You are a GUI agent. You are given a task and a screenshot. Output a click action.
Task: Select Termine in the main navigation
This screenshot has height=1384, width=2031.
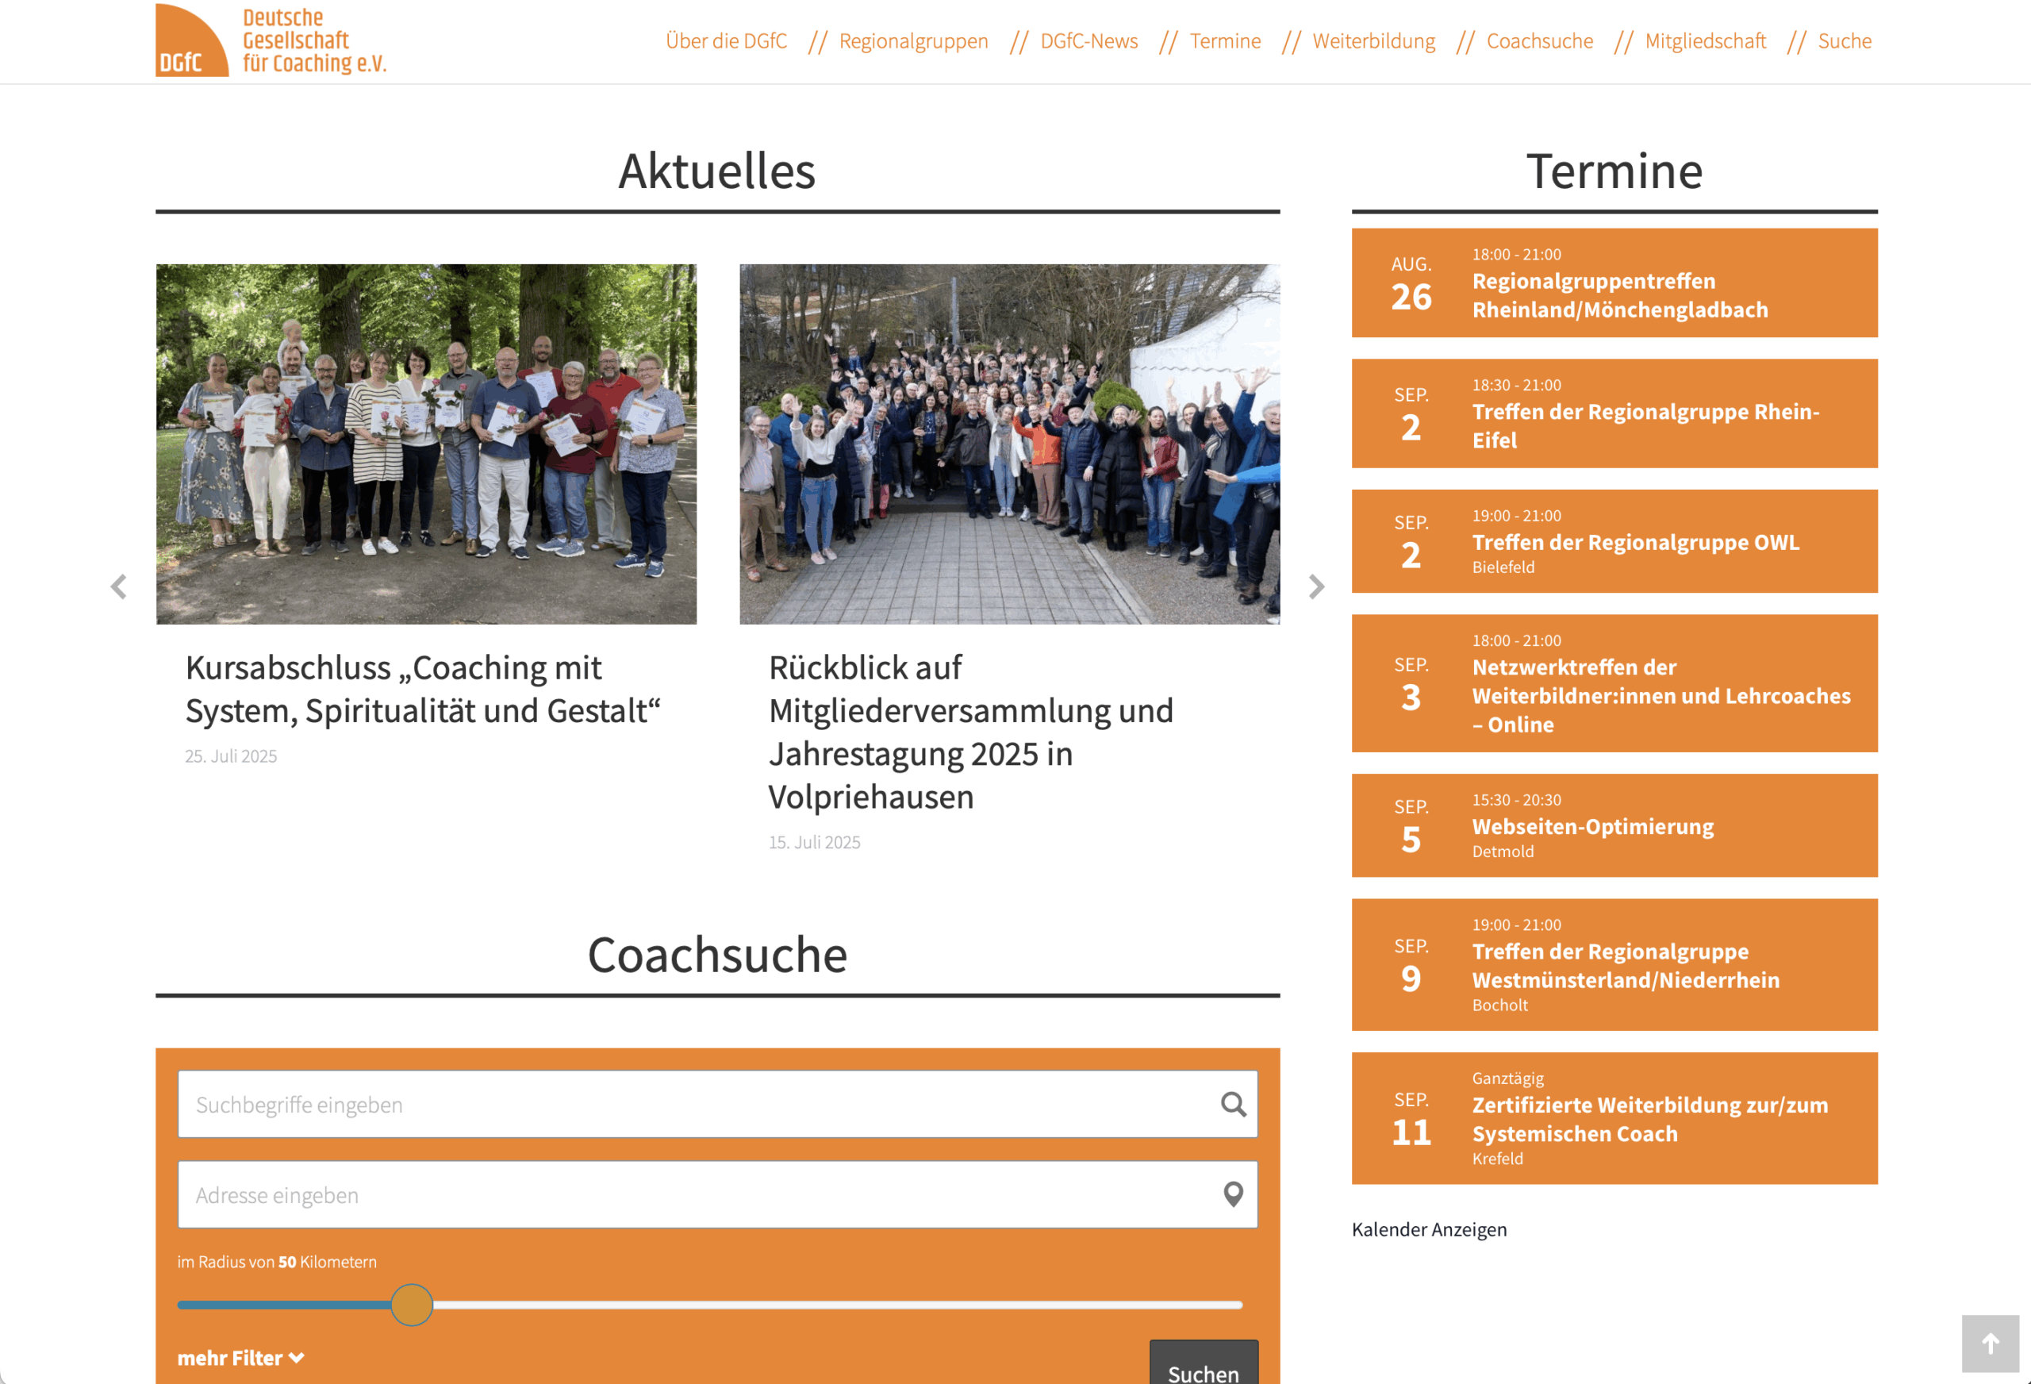tap(1224, 40)
